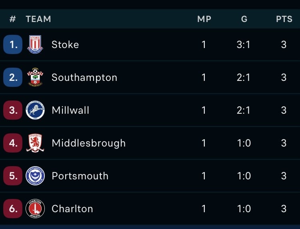
Task: Sort by the PTS column header
Action: point(284,19)
